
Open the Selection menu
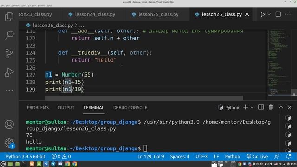[15, 6]
